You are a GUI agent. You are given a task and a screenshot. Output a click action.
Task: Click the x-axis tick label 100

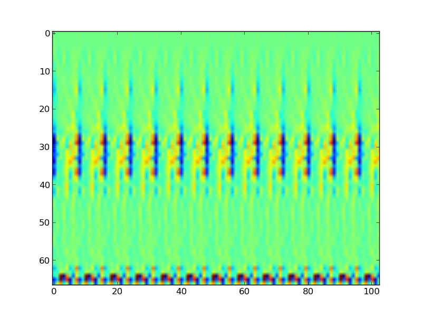(x=371, y=291)
